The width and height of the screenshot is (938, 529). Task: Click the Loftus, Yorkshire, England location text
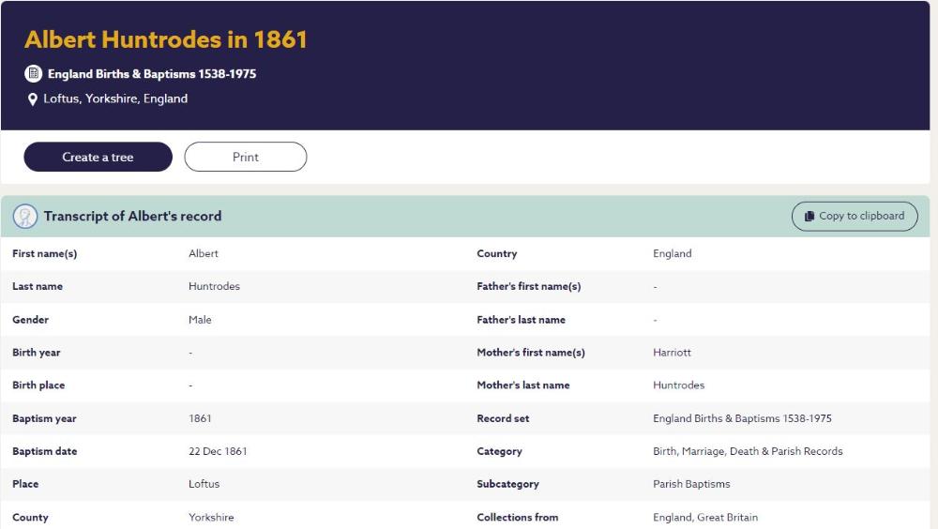point(115,99)
